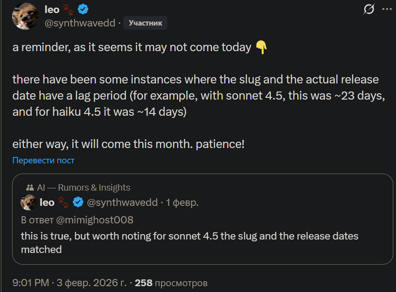Open the Grok actions icon
This screenshot has height=292, width=396.
tap(369, 9)
